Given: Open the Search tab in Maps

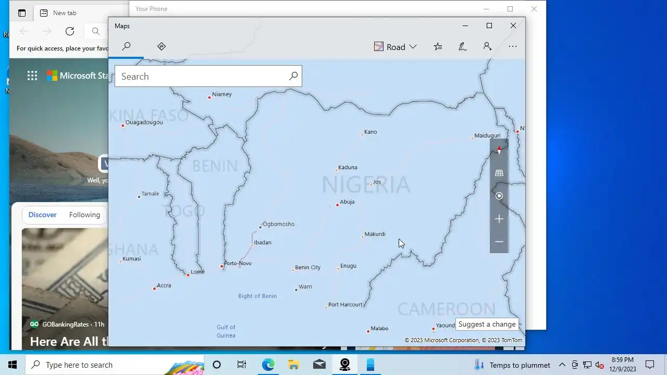Looking at the screenshot, I should pyautogui.click(x=126, y=46).
